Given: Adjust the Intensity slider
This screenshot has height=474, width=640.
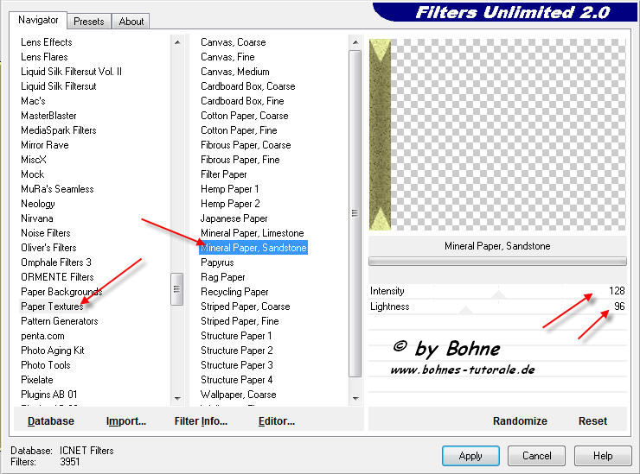Looking at the screenshot, I should (x=498, y=295).
